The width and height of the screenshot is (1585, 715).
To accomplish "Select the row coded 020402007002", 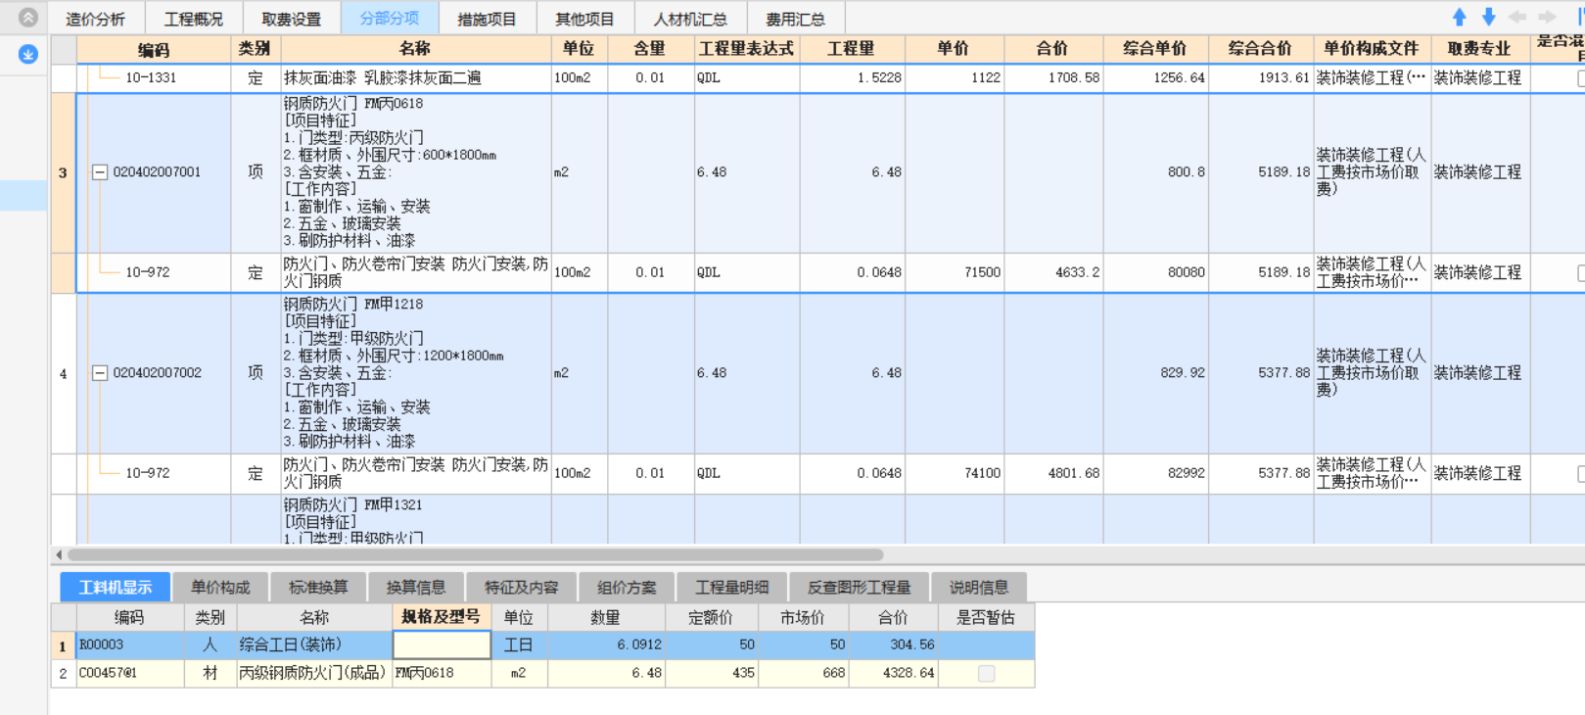I will 157,373.
